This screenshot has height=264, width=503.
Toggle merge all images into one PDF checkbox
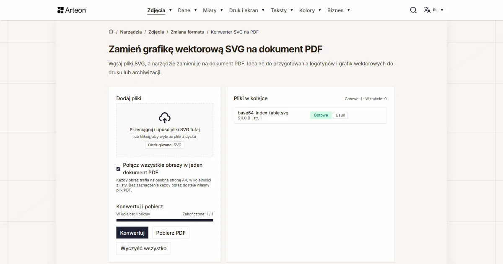[x=118, y=168]
